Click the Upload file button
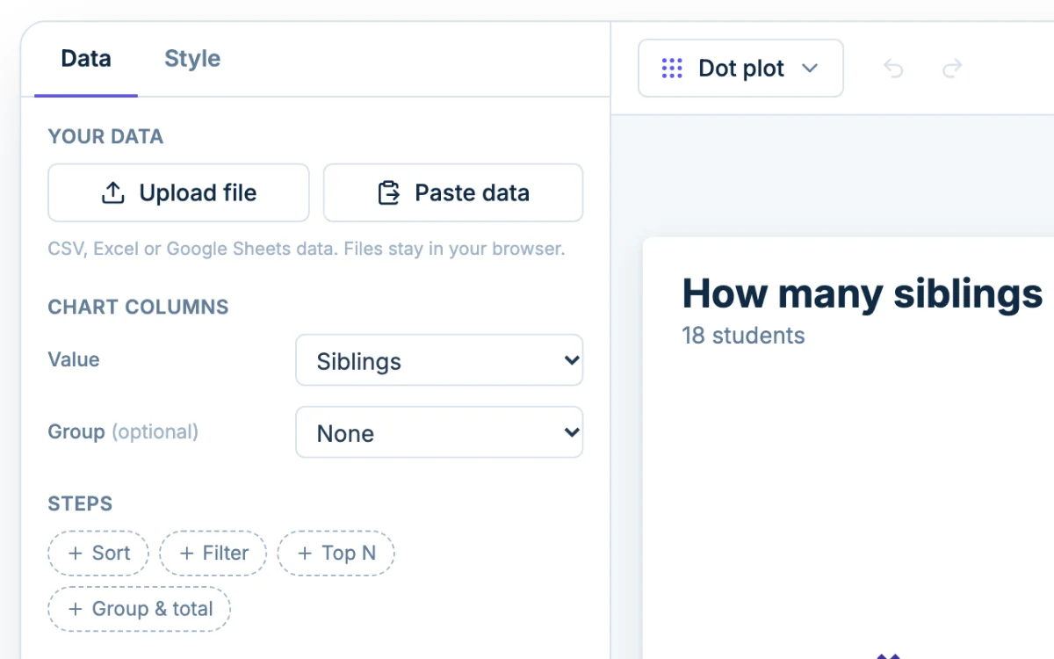1054x659 pixels. pyautogui.click(x=178, y=192)
